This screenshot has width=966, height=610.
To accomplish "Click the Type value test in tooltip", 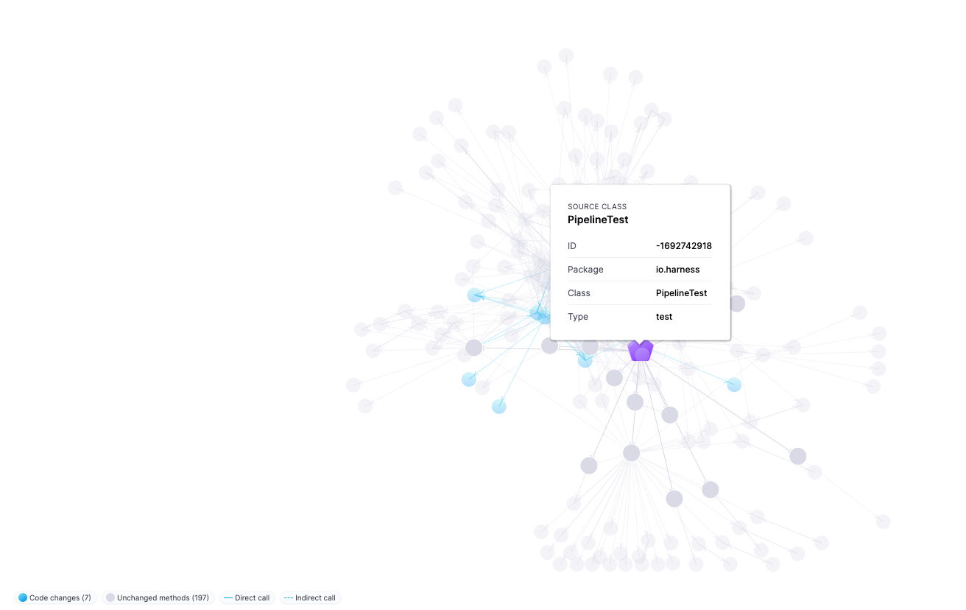I will (x=664, y=317).
